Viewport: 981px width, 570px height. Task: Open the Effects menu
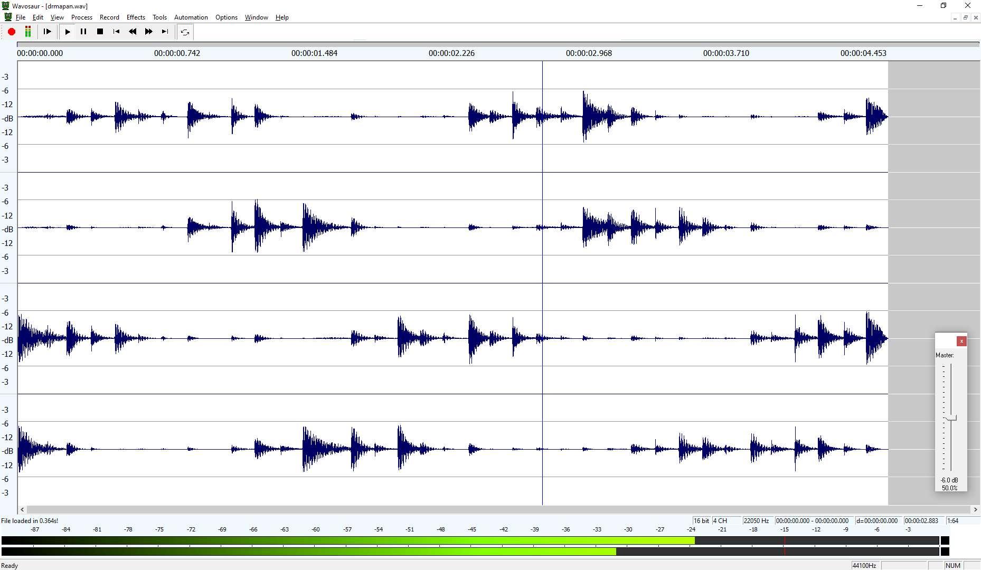pyautogui.click(x=136, y=17)
